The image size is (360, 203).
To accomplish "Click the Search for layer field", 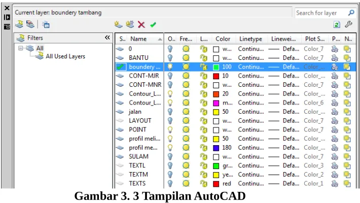I will [x=321, y=13].
